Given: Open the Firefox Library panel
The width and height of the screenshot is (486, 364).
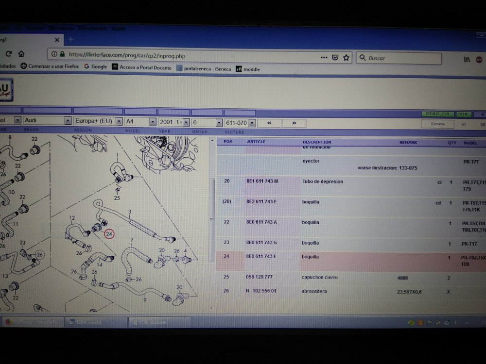Looking at the screenshot, I should tap(467, 59).
